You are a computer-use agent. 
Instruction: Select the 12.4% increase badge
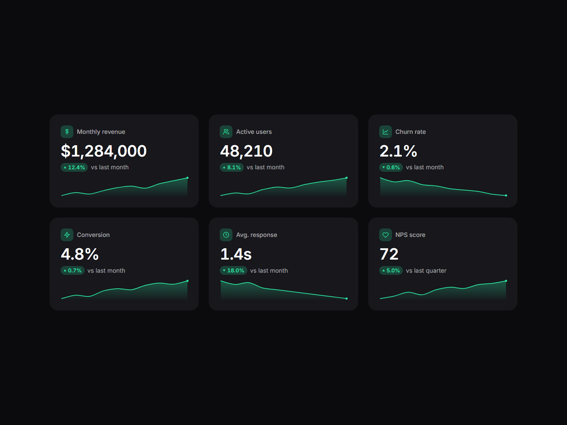click(x=74, y=167)
